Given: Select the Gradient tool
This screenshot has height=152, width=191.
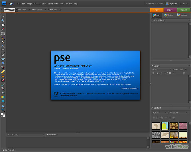Looking at the screenshot, I should (3, 97).
